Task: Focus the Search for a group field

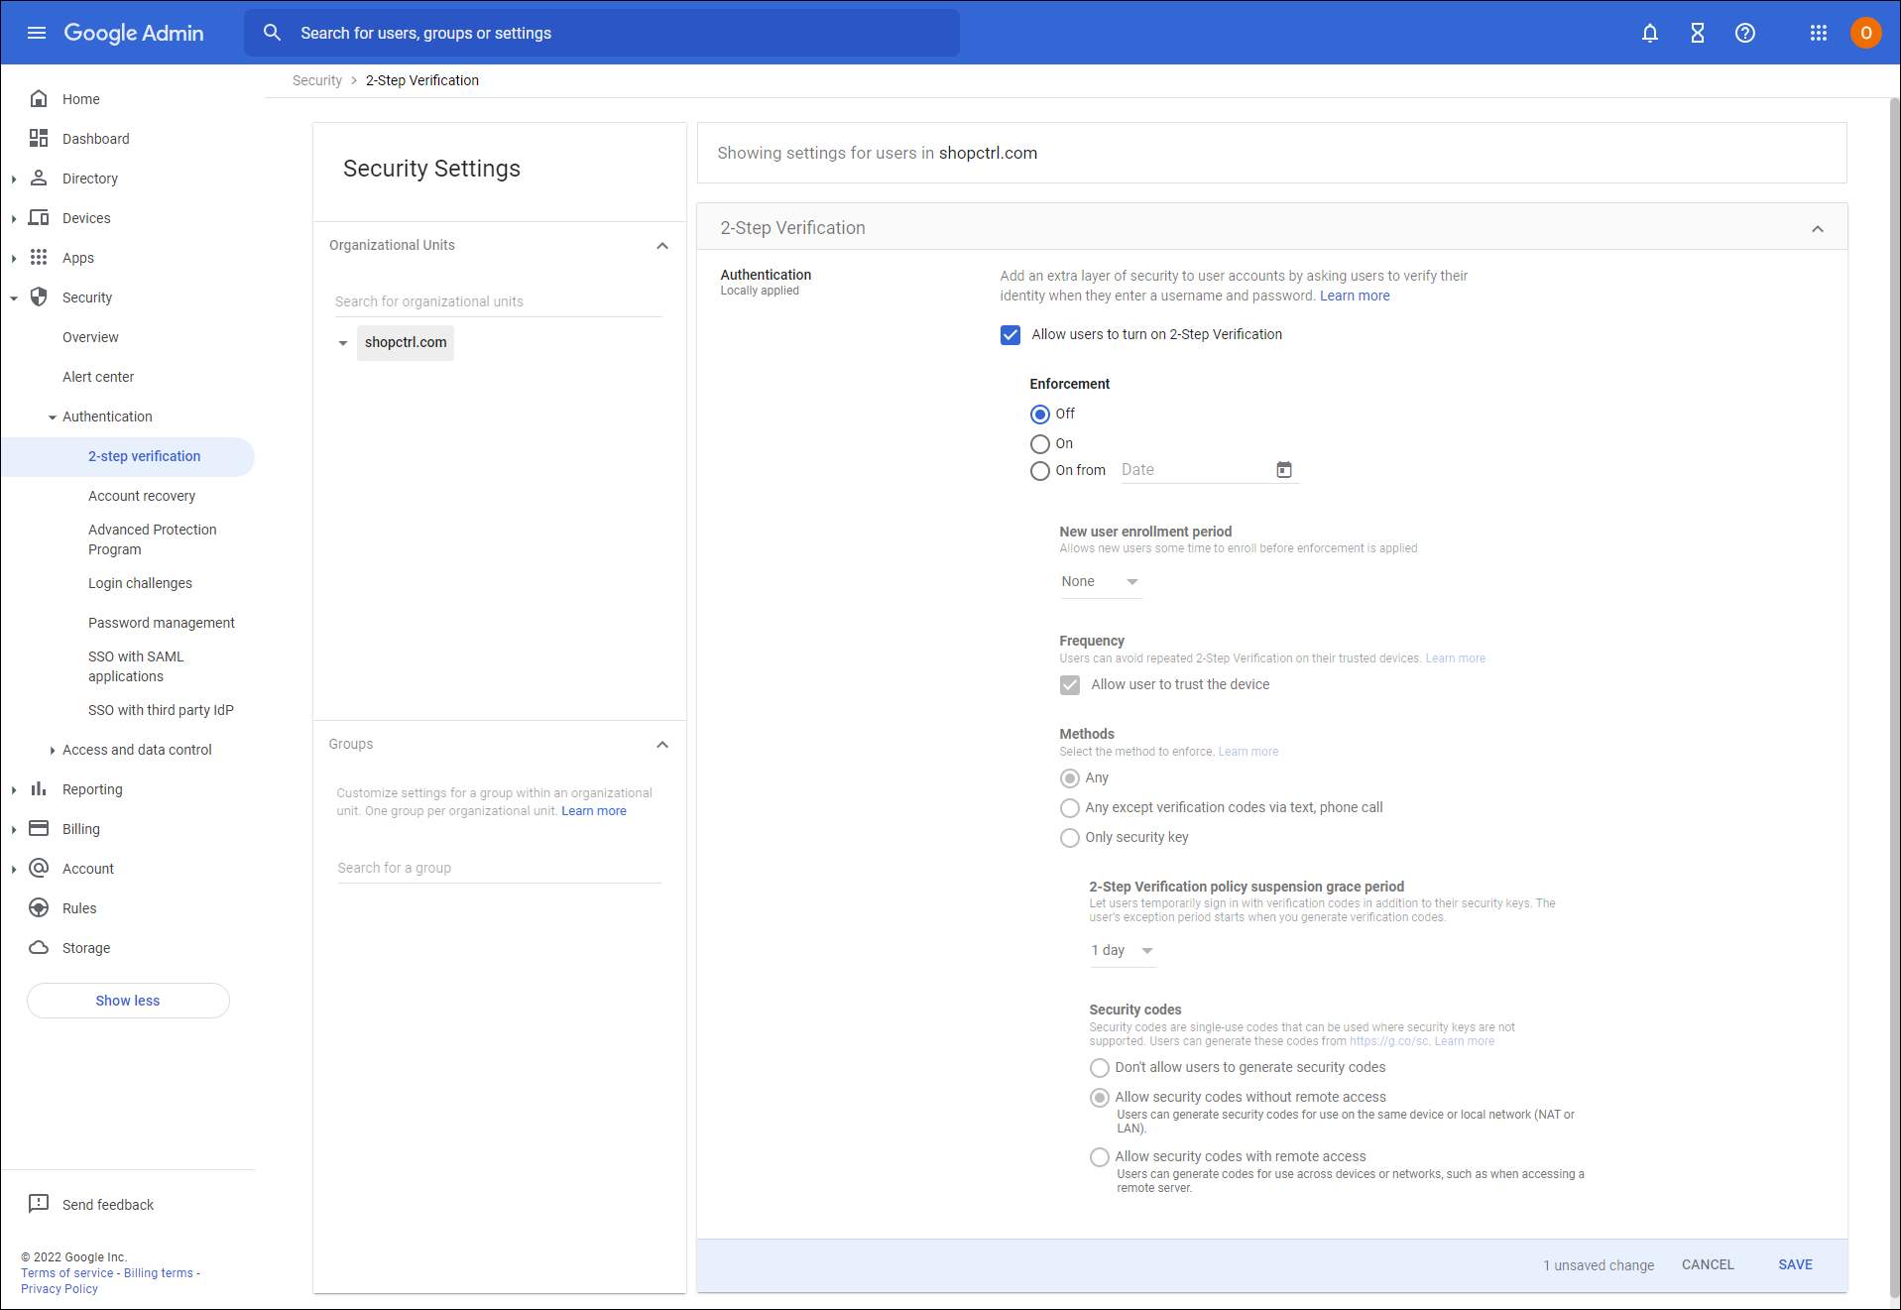Action: (x=498, y=868)
